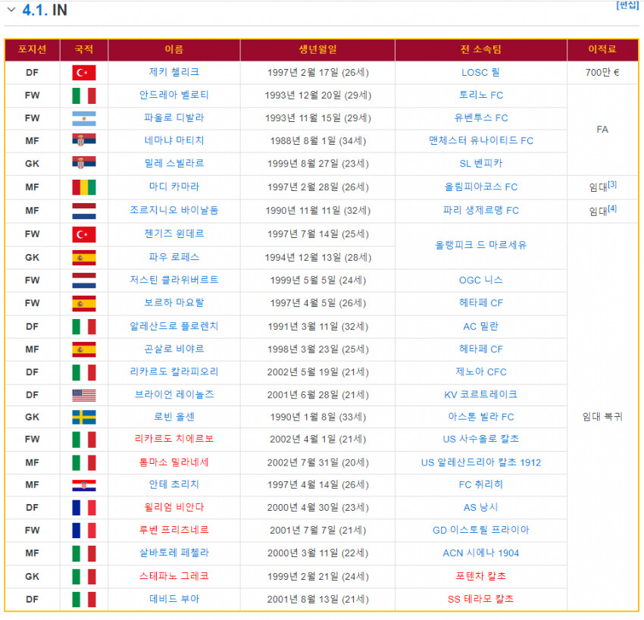Click the Italian flag beside 톰마소 밀라네세
This screenshot has width=644, height=620.
point(84,462)
